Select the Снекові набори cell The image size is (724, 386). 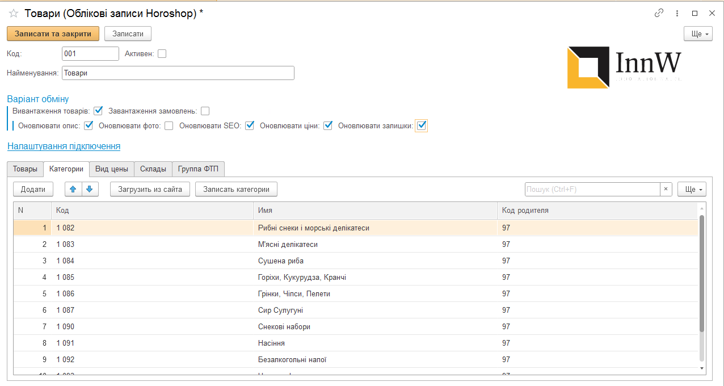point(375,326)
